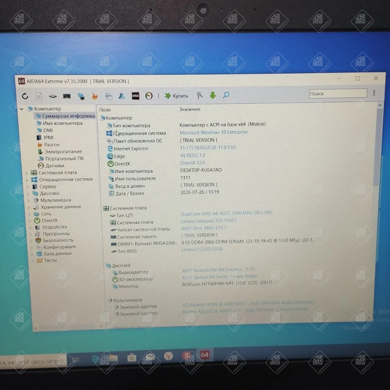390x390 pixels.
Task: Expand the Устройства tree node
Action: coord(30,228)
